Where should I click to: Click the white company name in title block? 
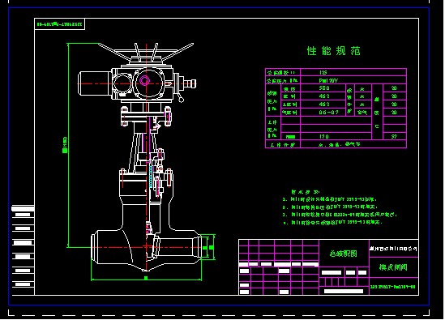[x=393, y=249]
